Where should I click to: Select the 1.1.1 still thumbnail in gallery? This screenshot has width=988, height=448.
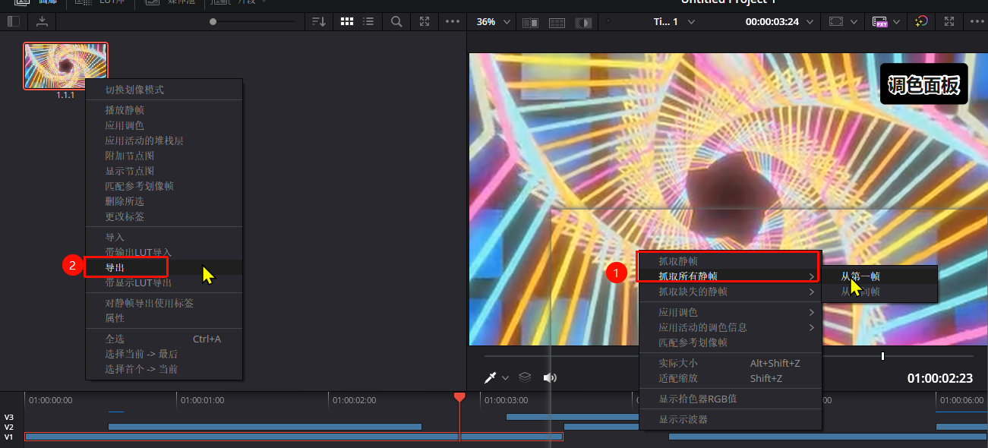pos(66,65)
